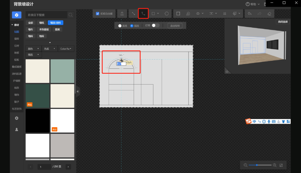The height and width of the screenshot is (173, 301).
Task: Select the 全部 category tag
Action: (31, 23)
